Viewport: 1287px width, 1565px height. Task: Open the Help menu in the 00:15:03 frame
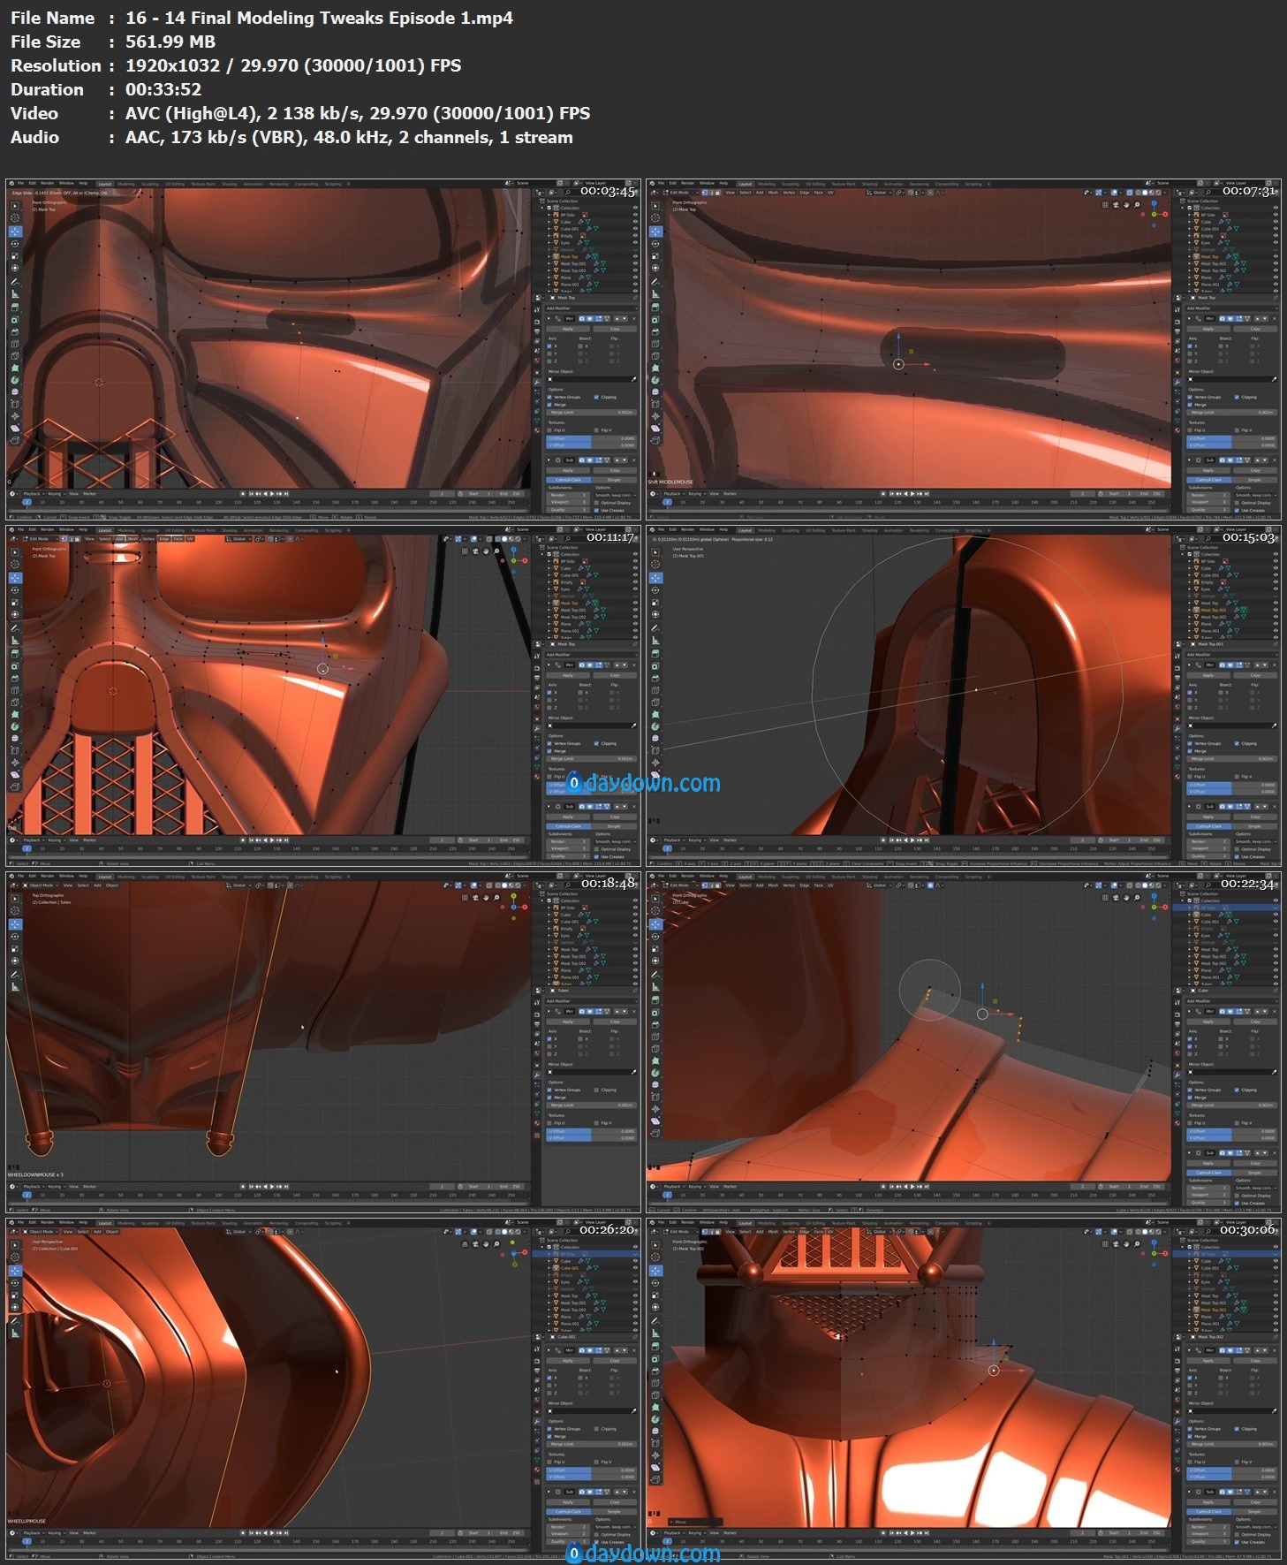point(723,529)
